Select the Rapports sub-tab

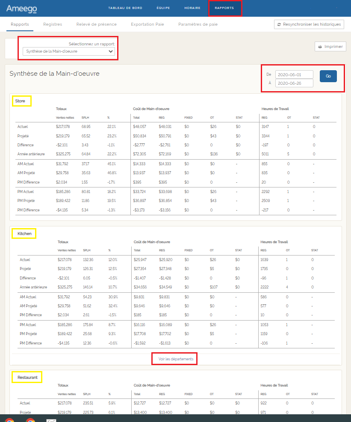pos(20,24)
